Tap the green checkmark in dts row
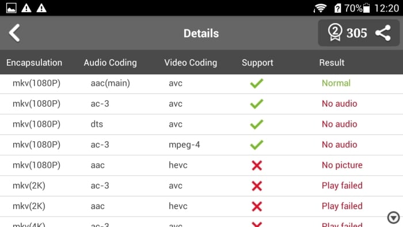The image size is (403, 227). (257, 124)
